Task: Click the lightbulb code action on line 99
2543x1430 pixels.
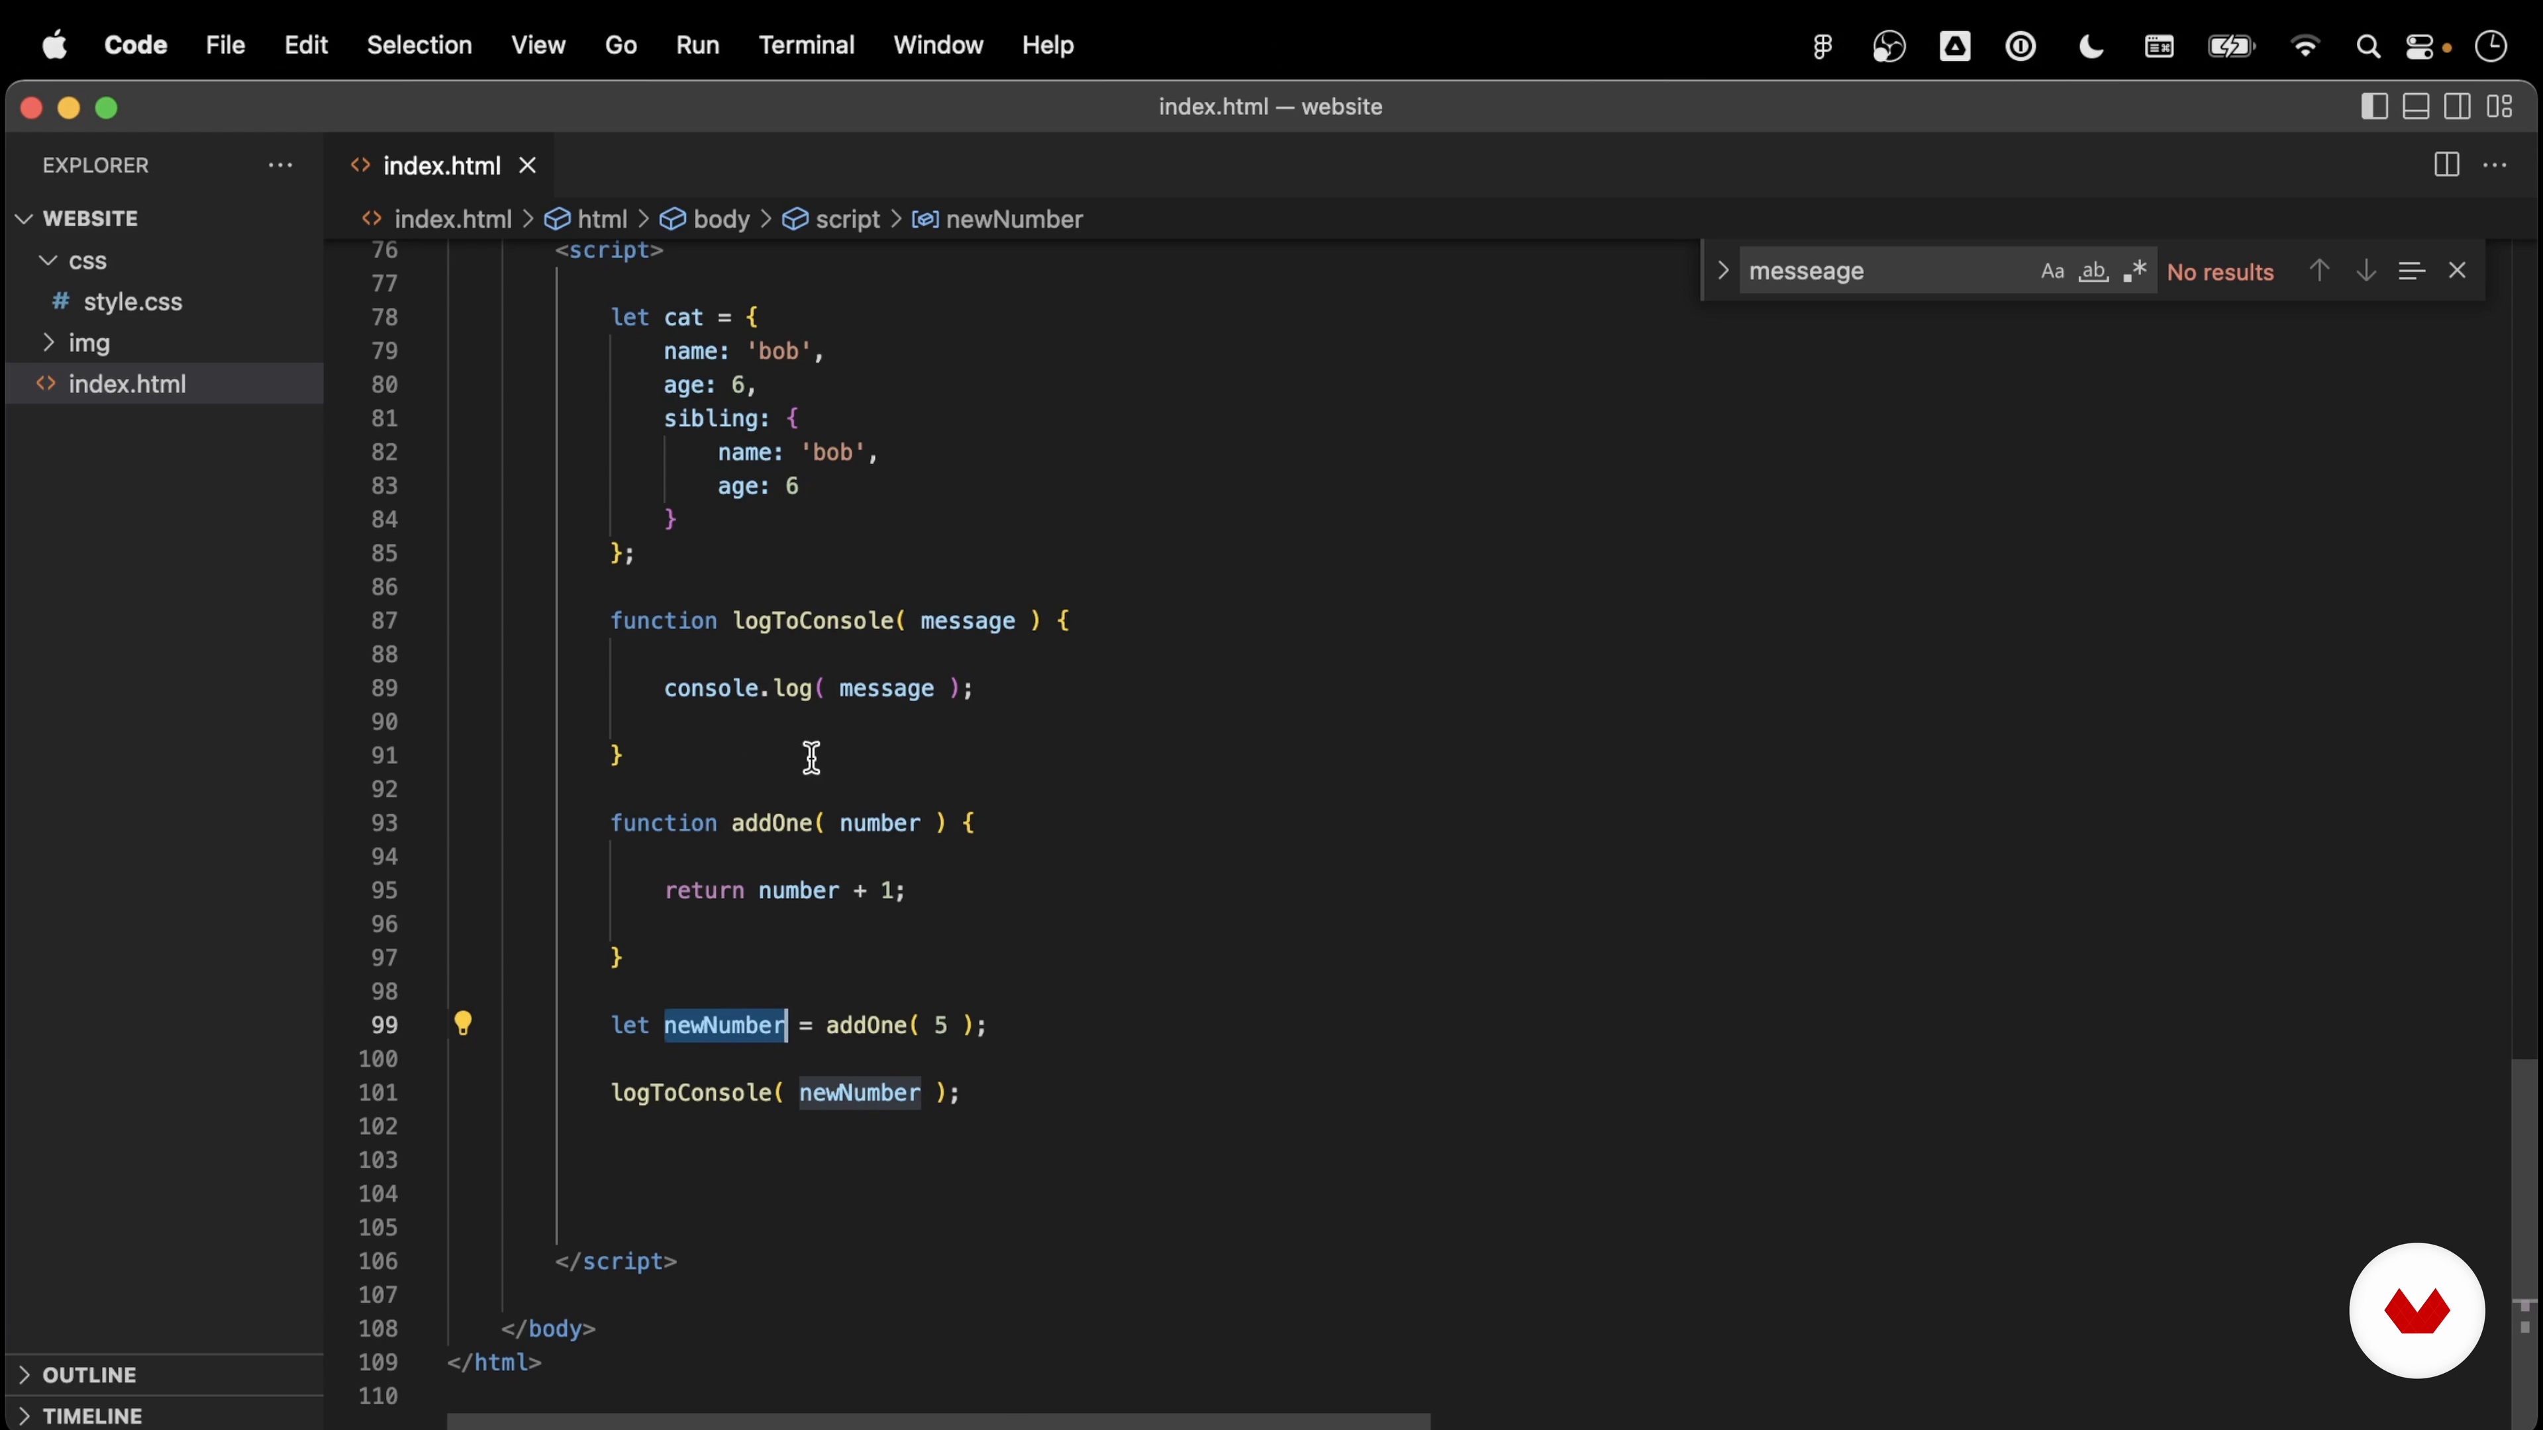Action: point(463,1024)
